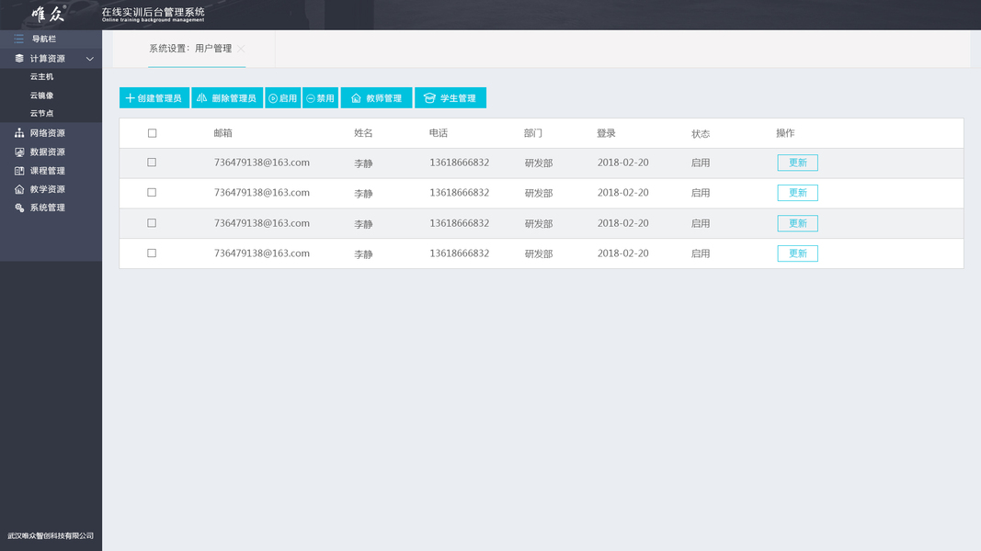Open 网络资源 menu

pos(48,133)
